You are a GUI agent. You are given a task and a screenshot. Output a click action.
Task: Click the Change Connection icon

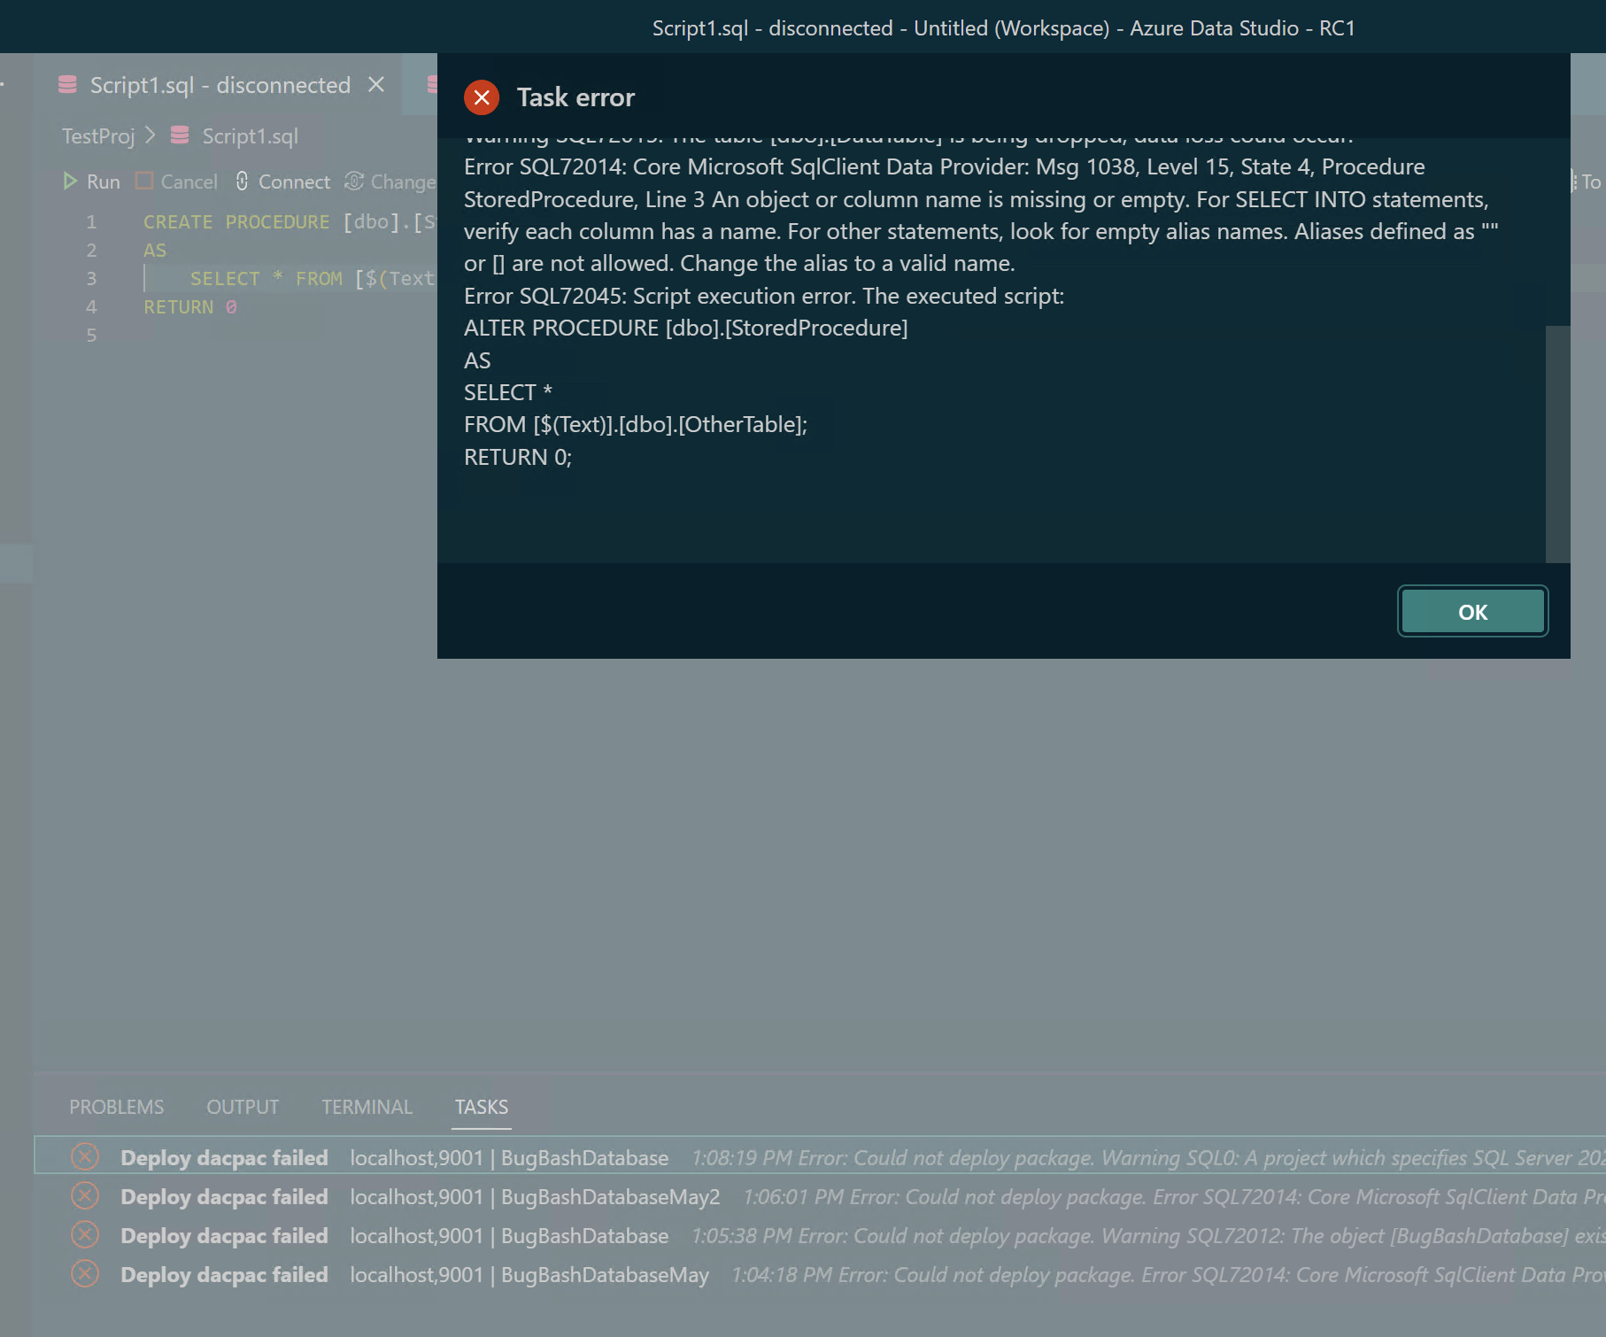pyautogui.click(x=354, y=182)
